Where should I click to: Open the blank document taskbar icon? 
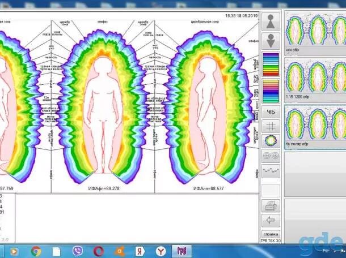point(57,251)
